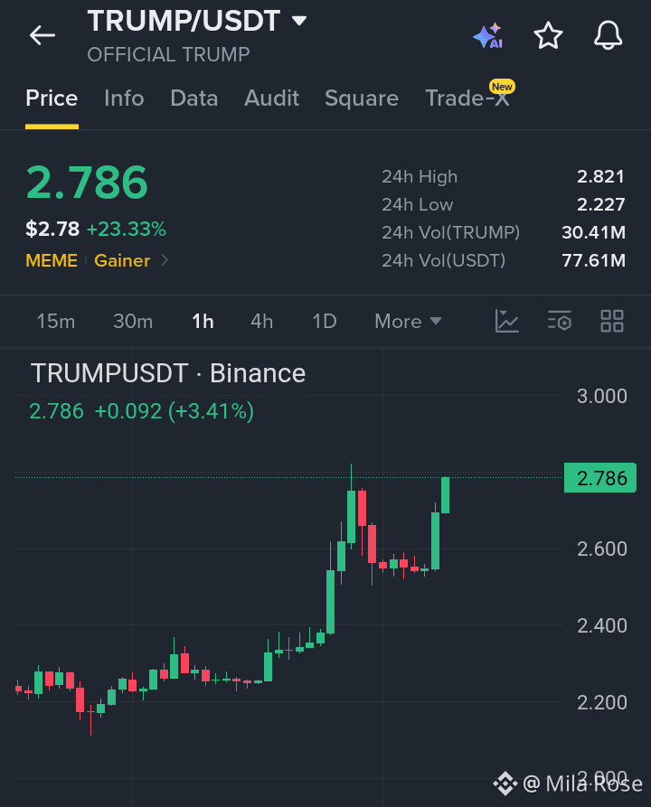Select the 4h timeframe
Image resolution: width=651 pixels, height=807 pixels.
pos(261,321)
